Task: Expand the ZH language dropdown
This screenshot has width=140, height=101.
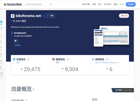Action: (x=122, y=4)
